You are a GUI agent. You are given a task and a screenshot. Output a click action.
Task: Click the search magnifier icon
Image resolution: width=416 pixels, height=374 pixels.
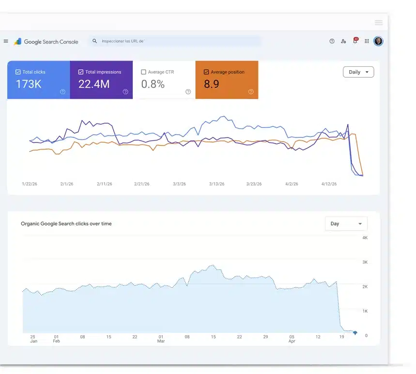94,41
